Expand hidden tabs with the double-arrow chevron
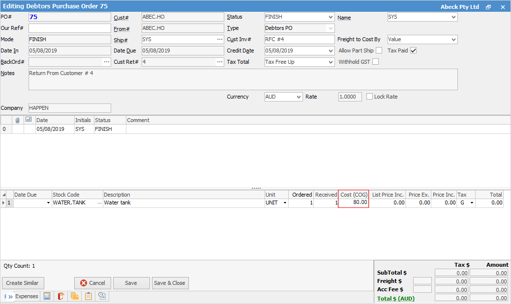Viewport: 511px width, 304px height. click(10, 297)
